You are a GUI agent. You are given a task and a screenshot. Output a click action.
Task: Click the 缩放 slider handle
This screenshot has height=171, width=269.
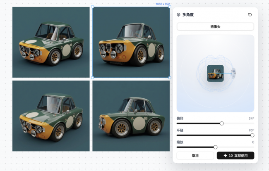click(x=215, y=147)
